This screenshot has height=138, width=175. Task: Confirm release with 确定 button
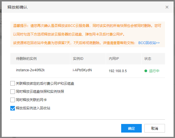point(131,128)
